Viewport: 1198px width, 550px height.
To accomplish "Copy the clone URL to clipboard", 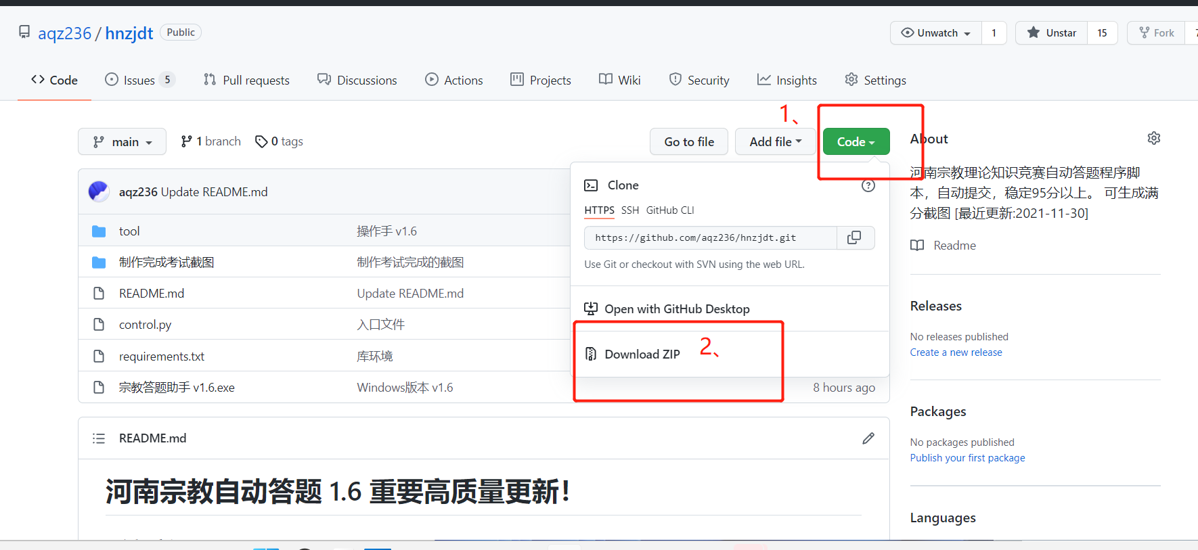I will 856,237.
